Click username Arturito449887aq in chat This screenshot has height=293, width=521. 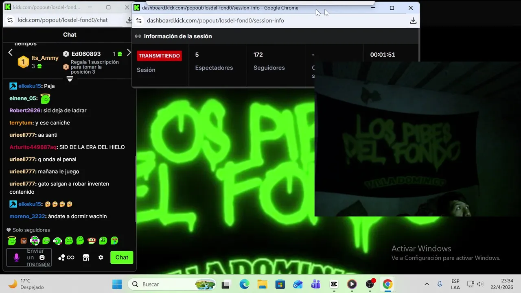click(x=33, y=147)
